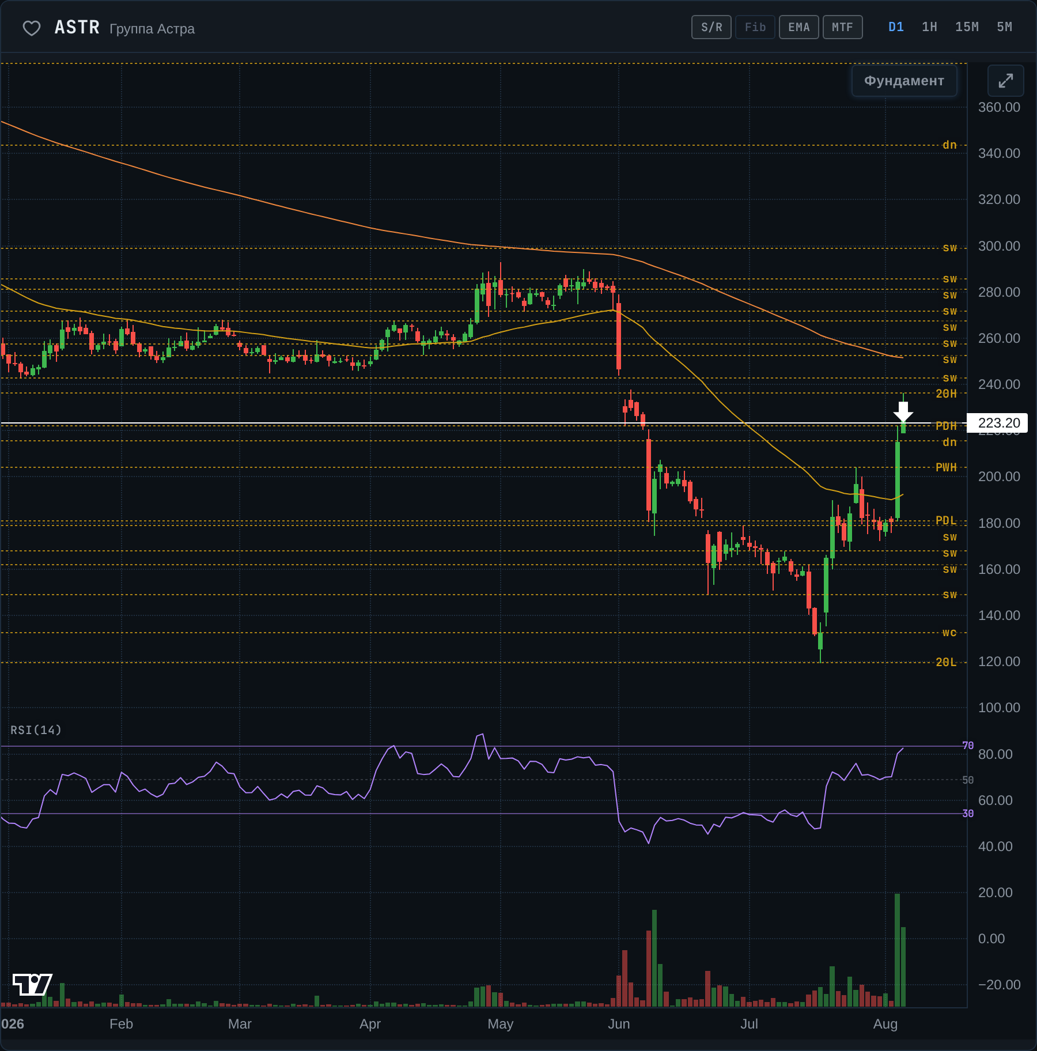Click the PWH level label
Screen dimensions: 1037x1051
coord(946,467)
